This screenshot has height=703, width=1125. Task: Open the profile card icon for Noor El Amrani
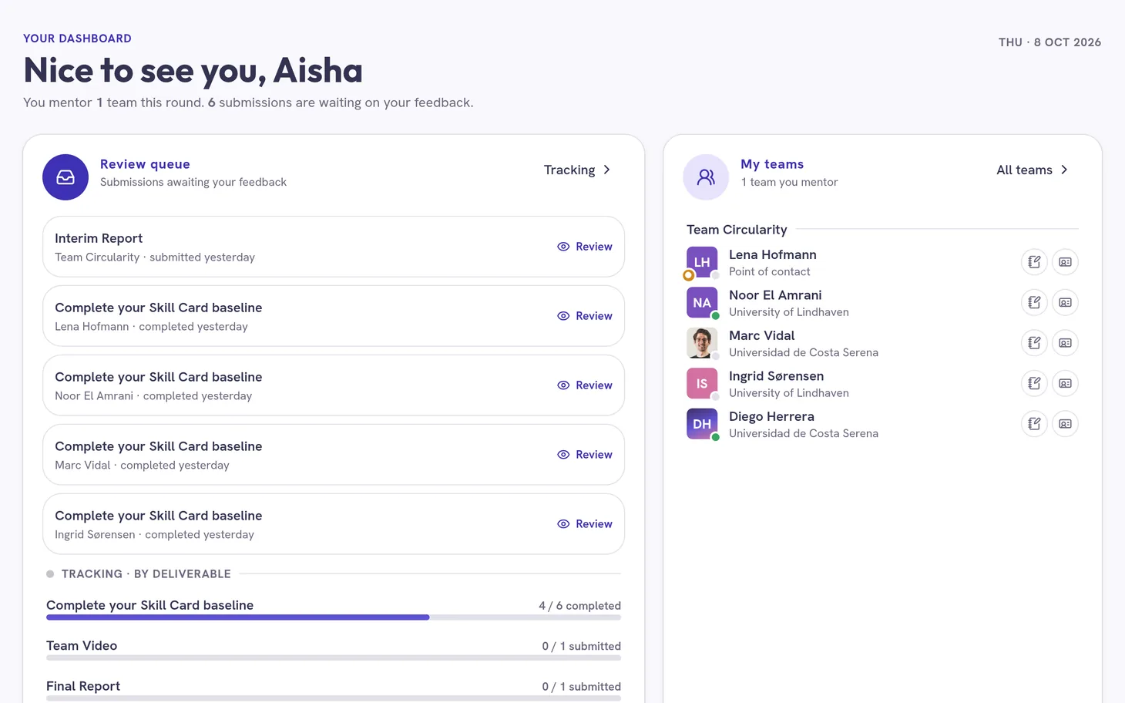pos(1065,302)
